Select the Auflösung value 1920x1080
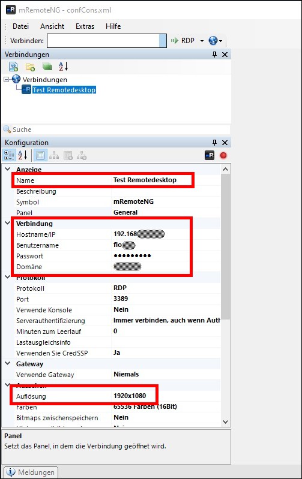 [x=130, y=396]
